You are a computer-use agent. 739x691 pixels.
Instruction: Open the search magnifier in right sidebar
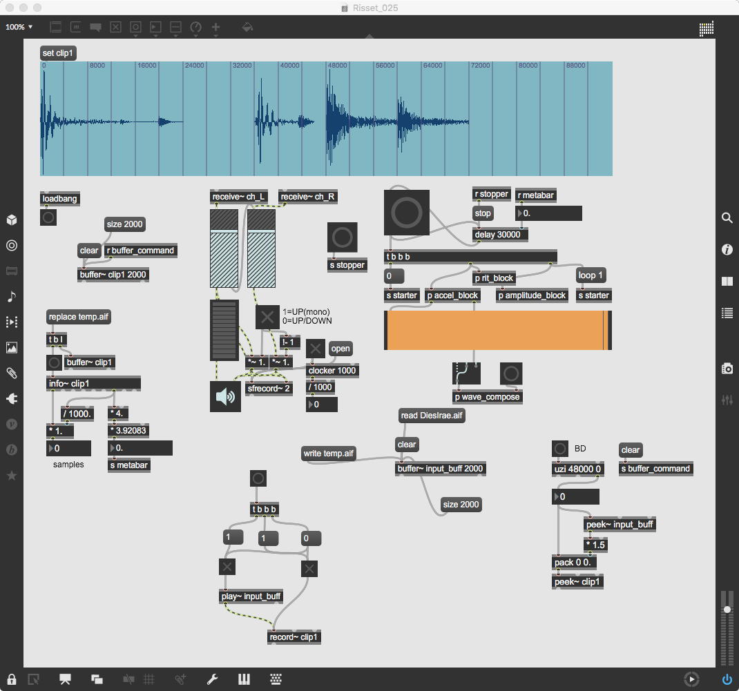tap(727, 217)
